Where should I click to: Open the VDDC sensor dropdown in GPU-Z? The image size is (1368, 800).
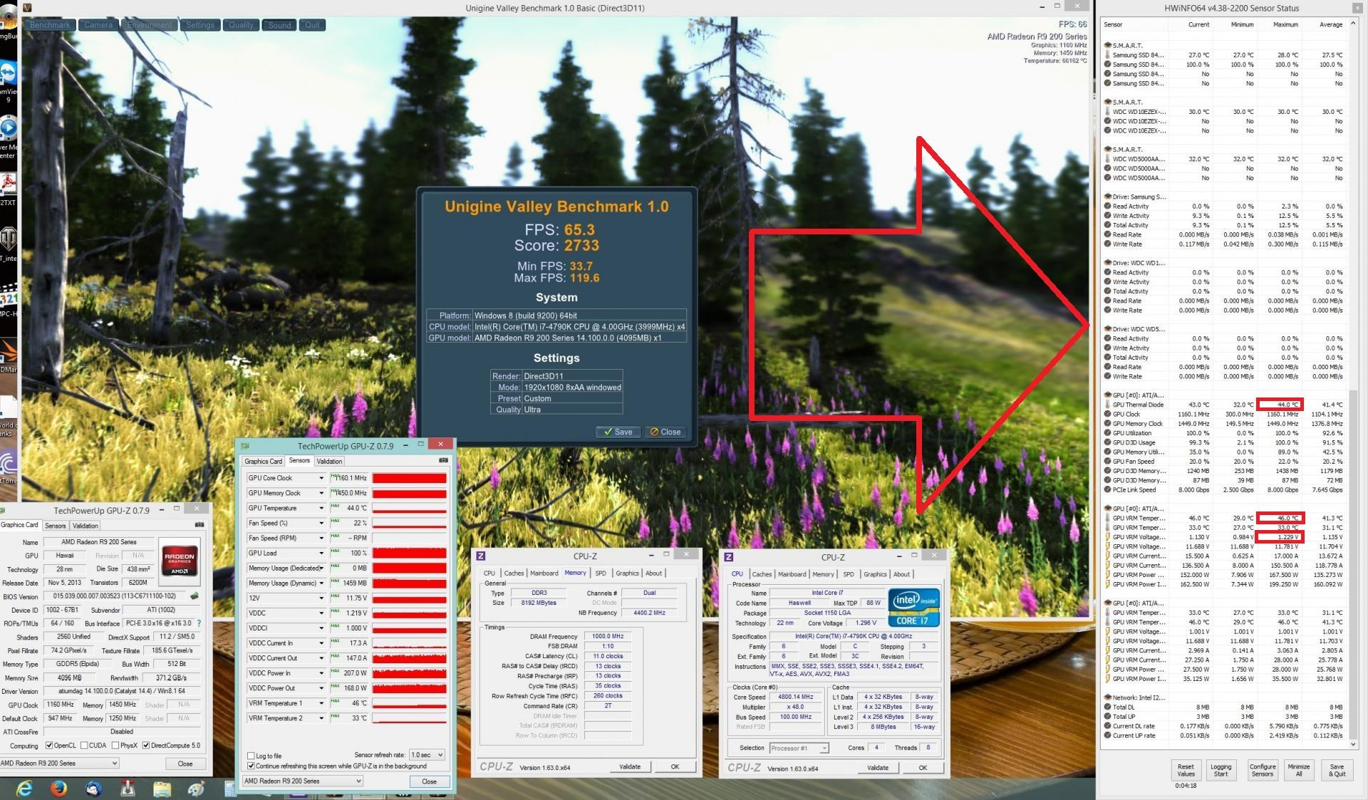click(x=321, y=613)
